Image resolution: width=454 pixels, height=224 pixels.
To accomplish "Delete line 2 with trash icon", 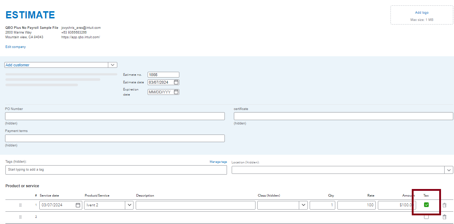I will tap(444, 217).
